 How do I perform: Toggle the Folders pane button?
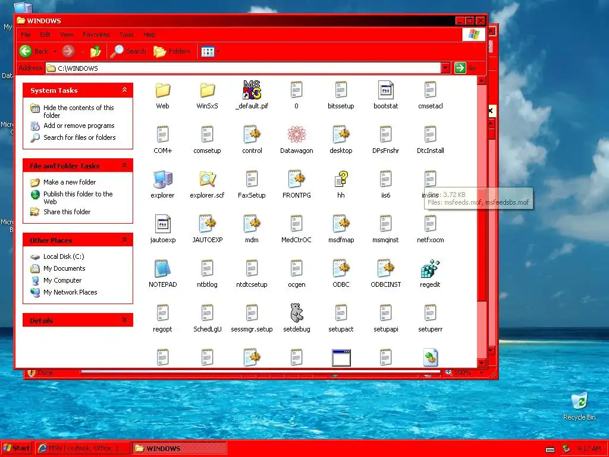[x=172, y=51]
